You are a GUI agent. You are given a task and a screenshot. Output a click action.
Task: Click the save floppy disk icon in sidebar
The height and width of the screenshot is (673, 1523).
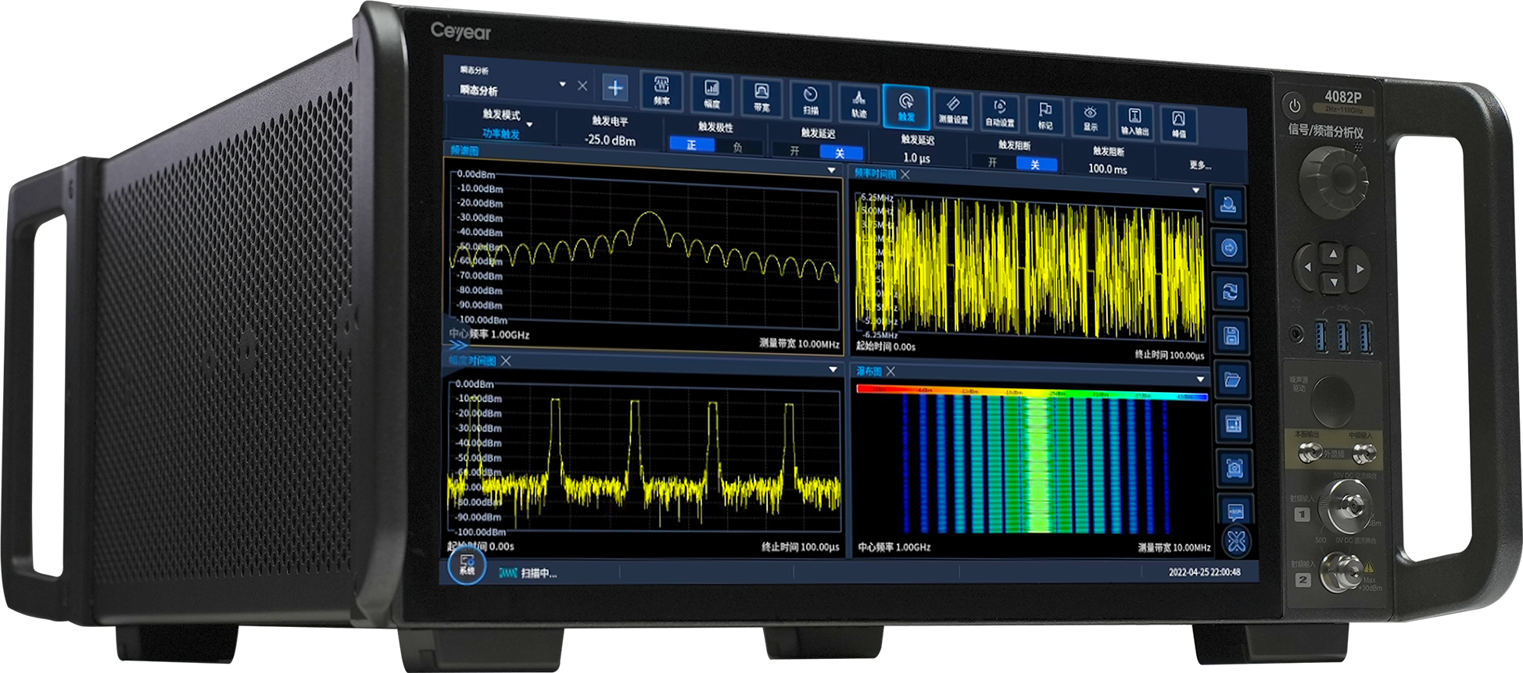[1231, 336]
